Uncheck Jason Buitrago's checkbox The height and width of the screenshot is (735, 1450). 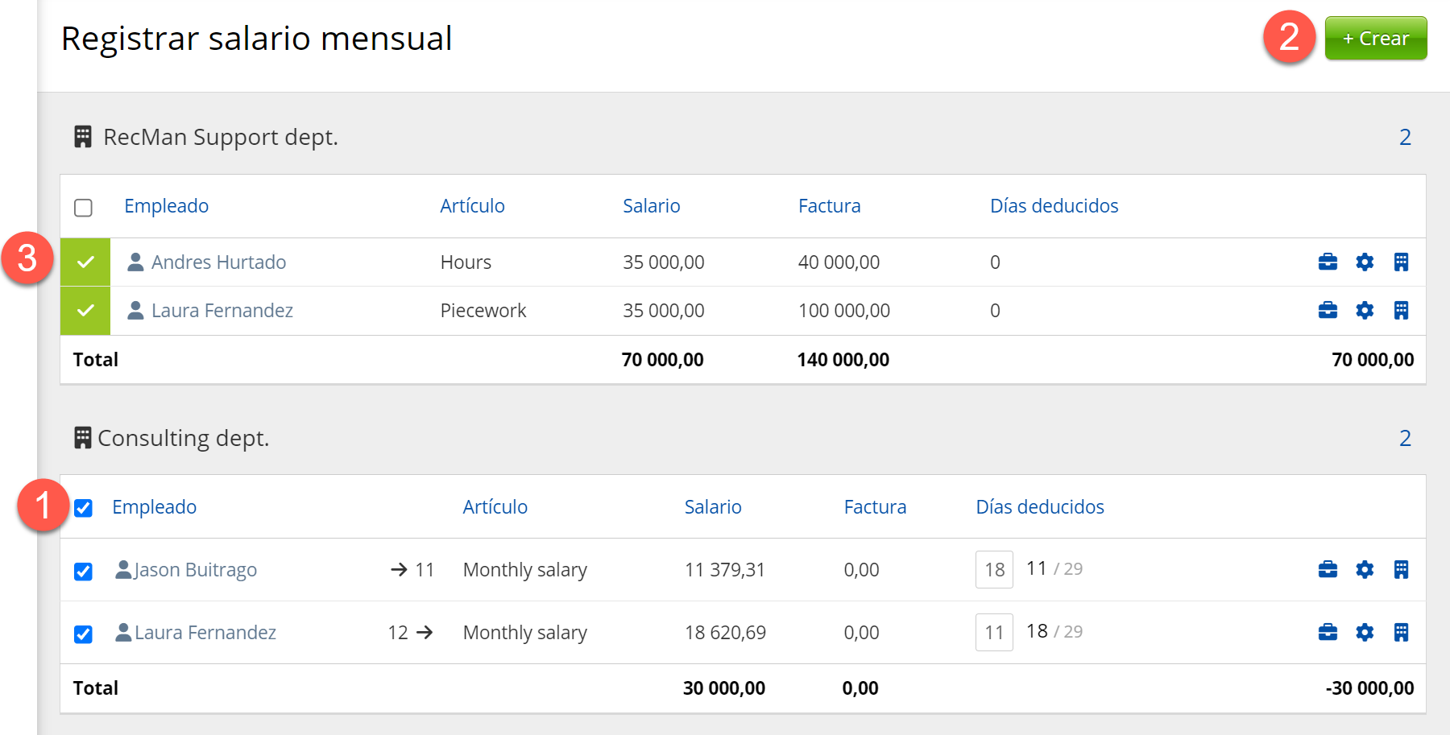pyautogui.click(x=83, y=572)
